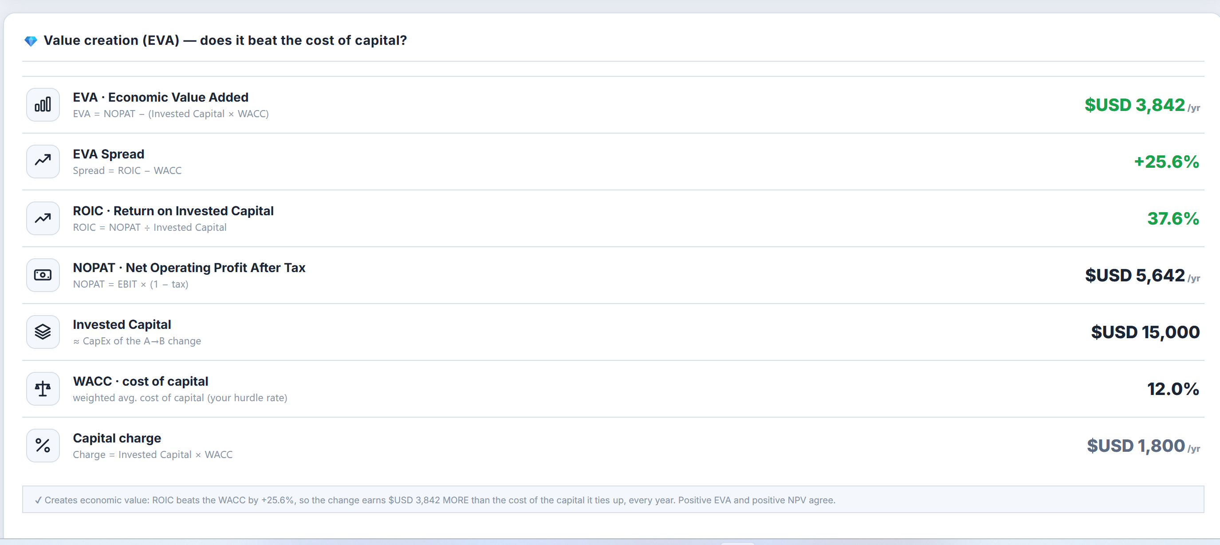Click the 37.6% ROIC value
Viewport: 1220px width, 545px height.
(1173, 219)
